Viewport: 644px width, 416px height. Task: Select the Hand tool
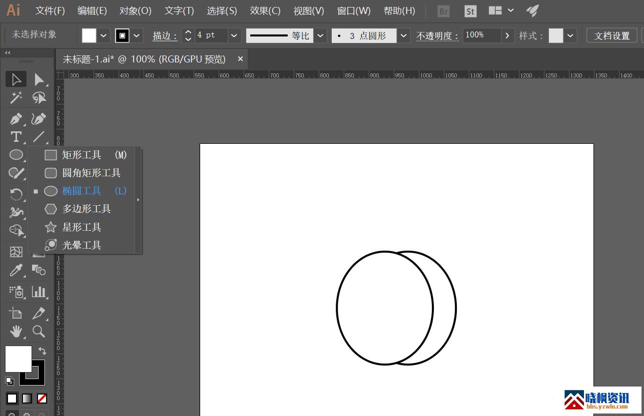point(16,331)
